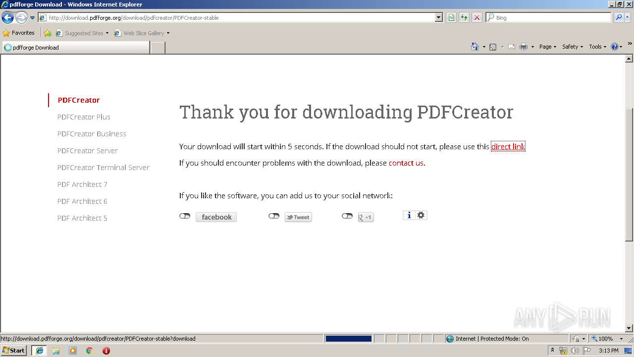Show hidden tray icons arrow
This screenshot has height=357, width=634.
(553, 350)
